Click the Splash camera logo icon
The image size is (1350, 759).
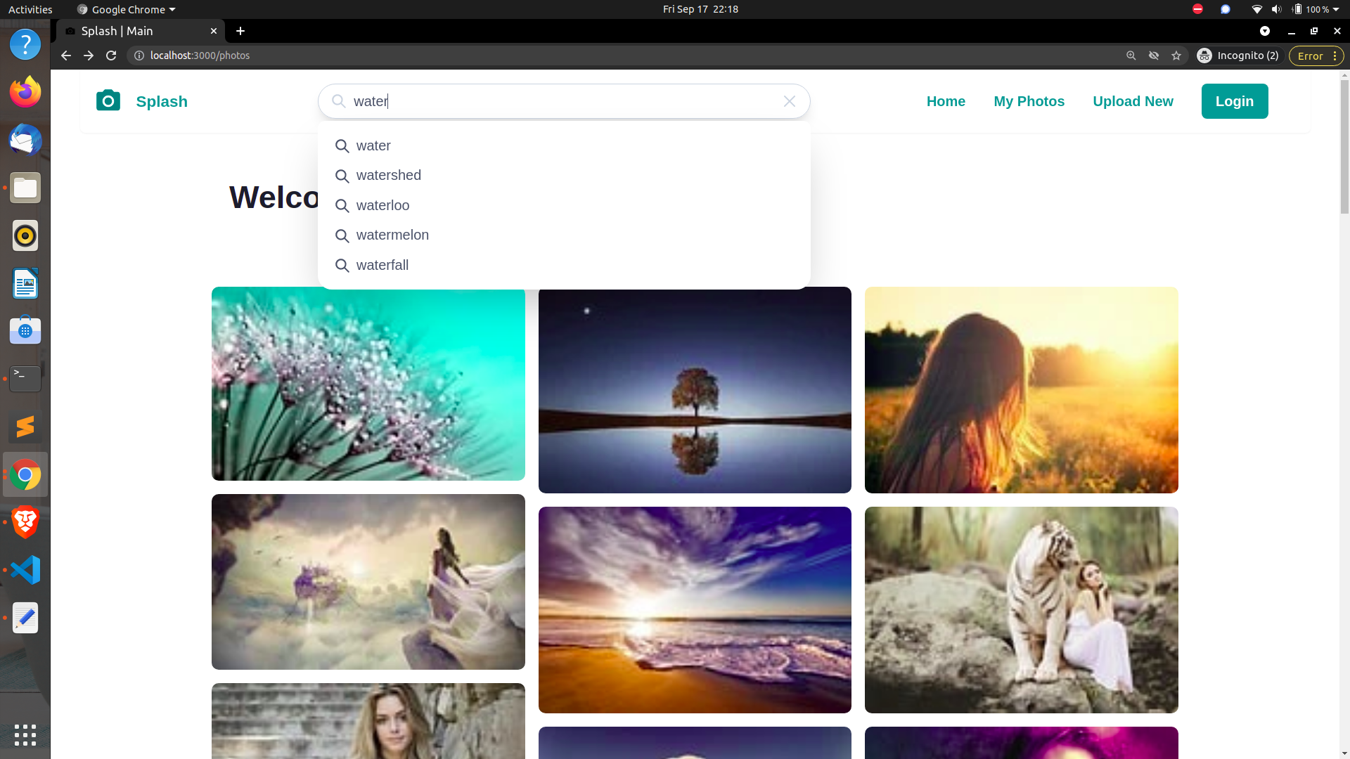point(108,100)
